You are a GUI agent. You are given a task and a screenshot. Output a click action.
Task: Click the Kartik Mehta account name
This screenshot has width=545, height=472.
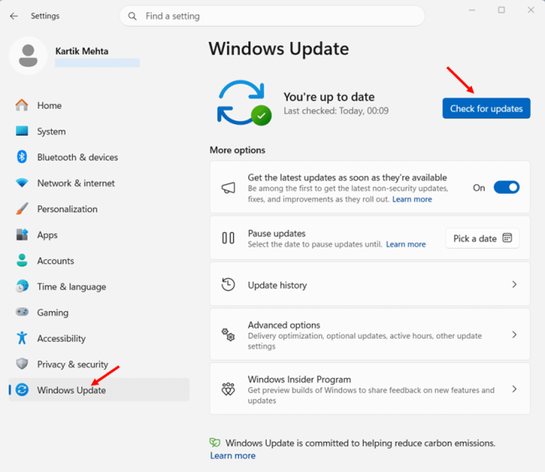click(81, 51)
